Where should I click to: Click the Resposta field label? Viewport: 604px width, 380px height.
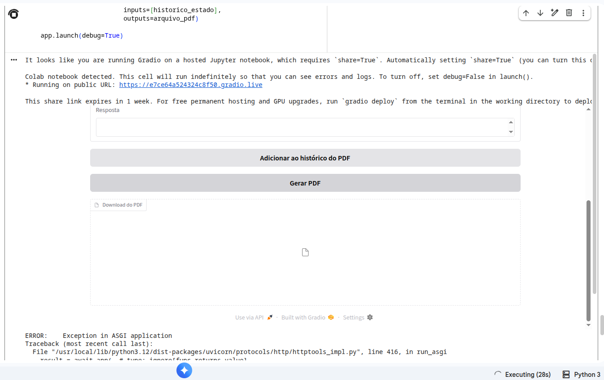[108, 110]
